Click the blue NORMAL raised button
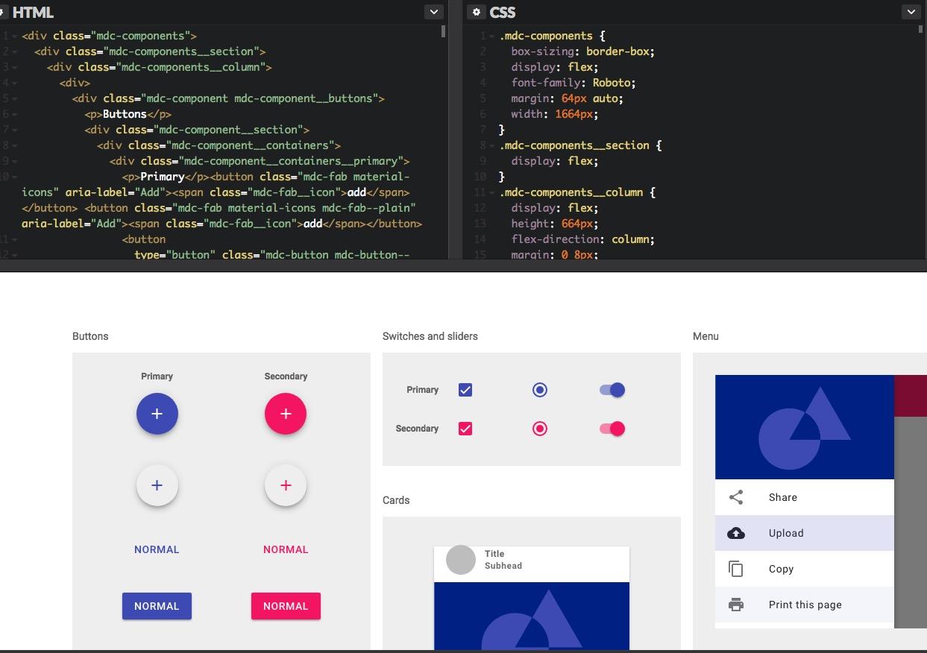This screenshot has width=927, height=653. coord(157,606)
